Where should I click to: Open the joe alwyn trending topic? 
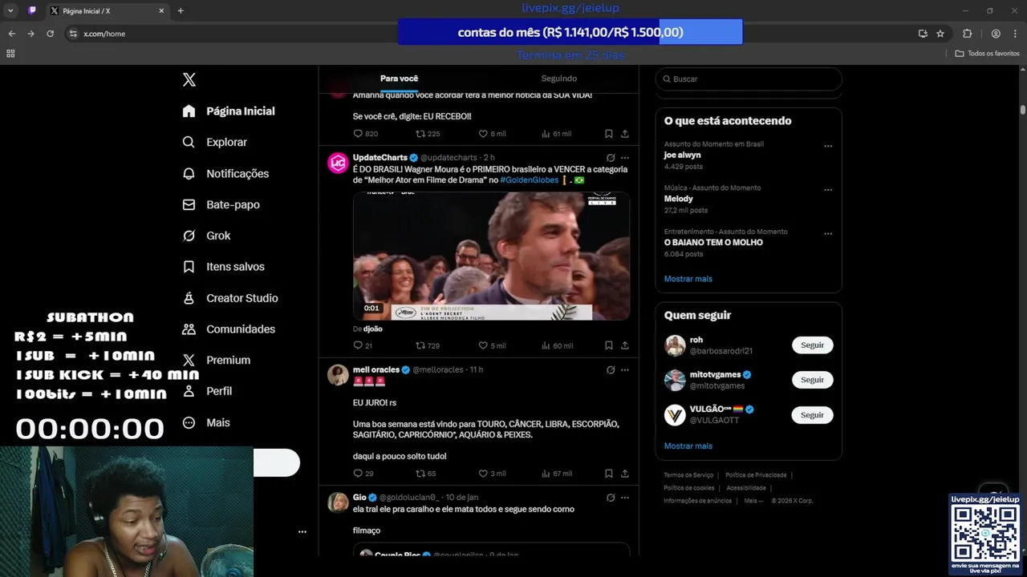click(682, 155)
